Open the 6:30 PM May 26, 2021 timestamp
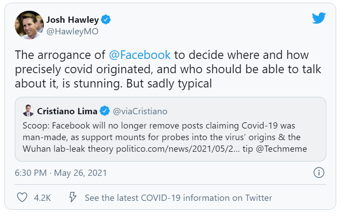This screenshot has height=216, width=342. (61, 173)
